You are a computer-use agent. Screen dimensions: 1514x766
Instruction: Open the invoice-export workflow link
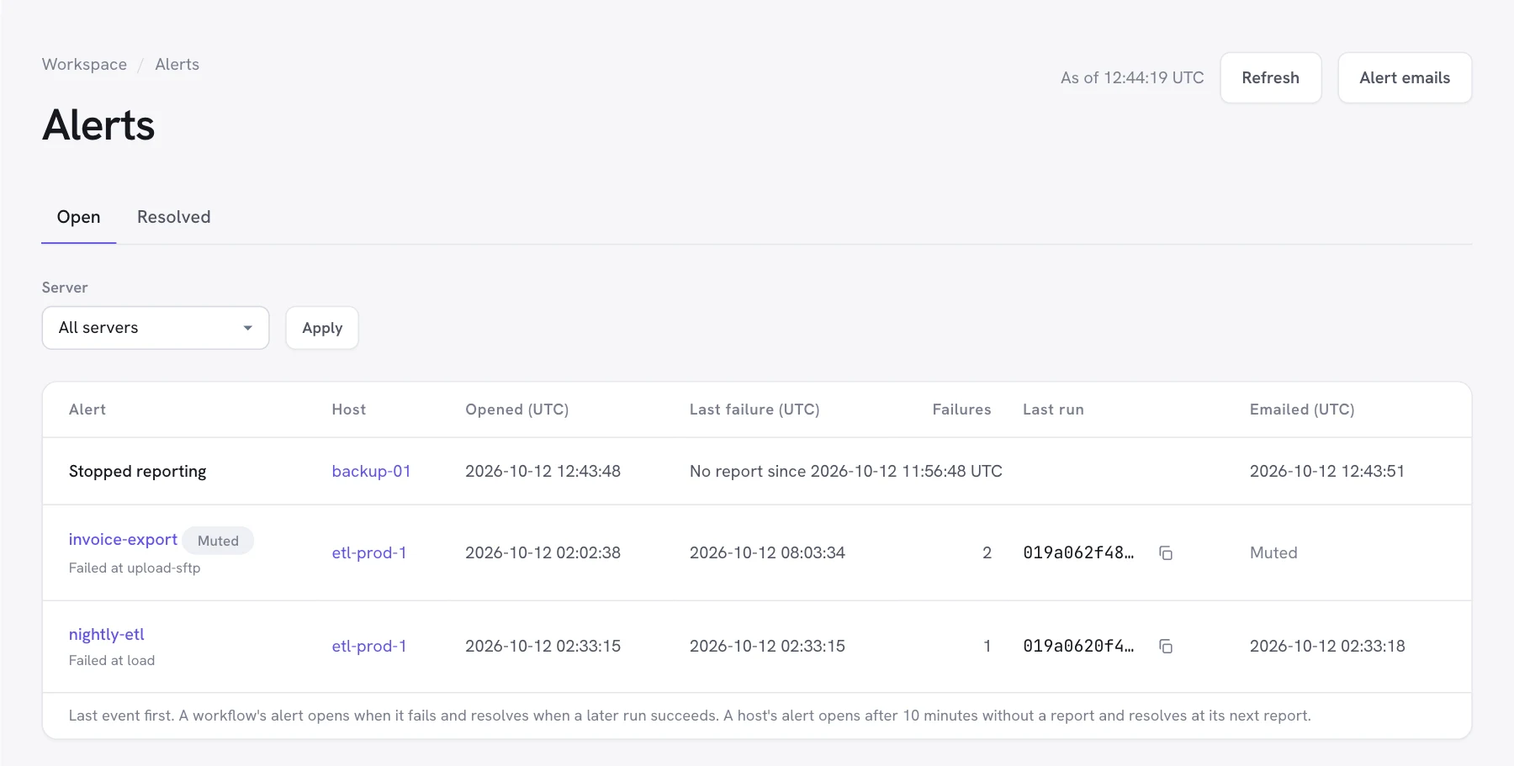coord(123,540)
